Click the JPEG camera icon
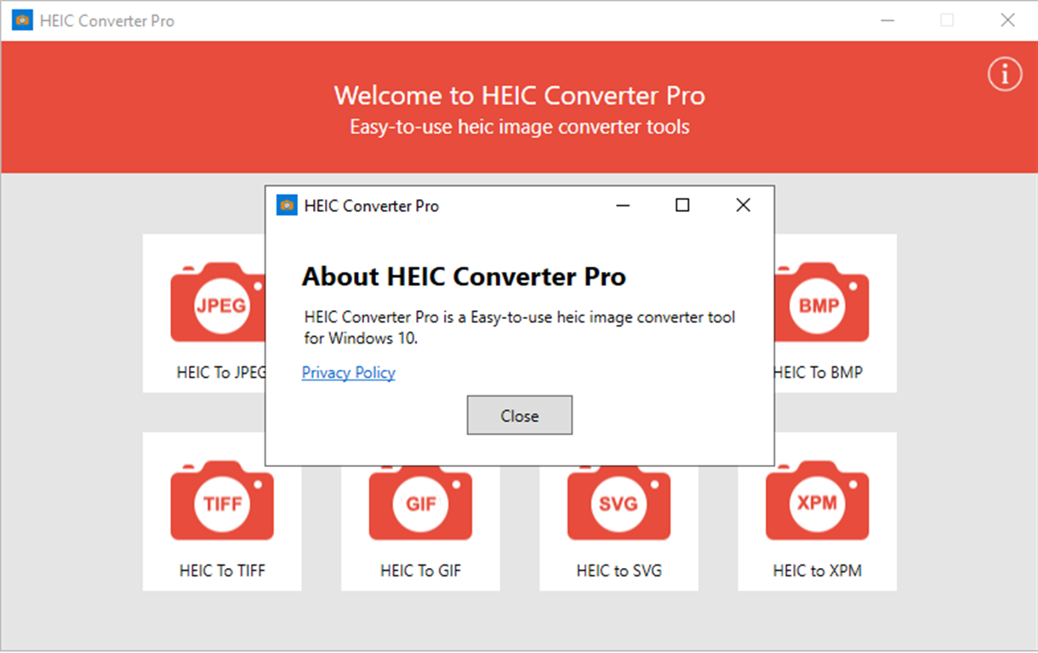 coord(218,302)
